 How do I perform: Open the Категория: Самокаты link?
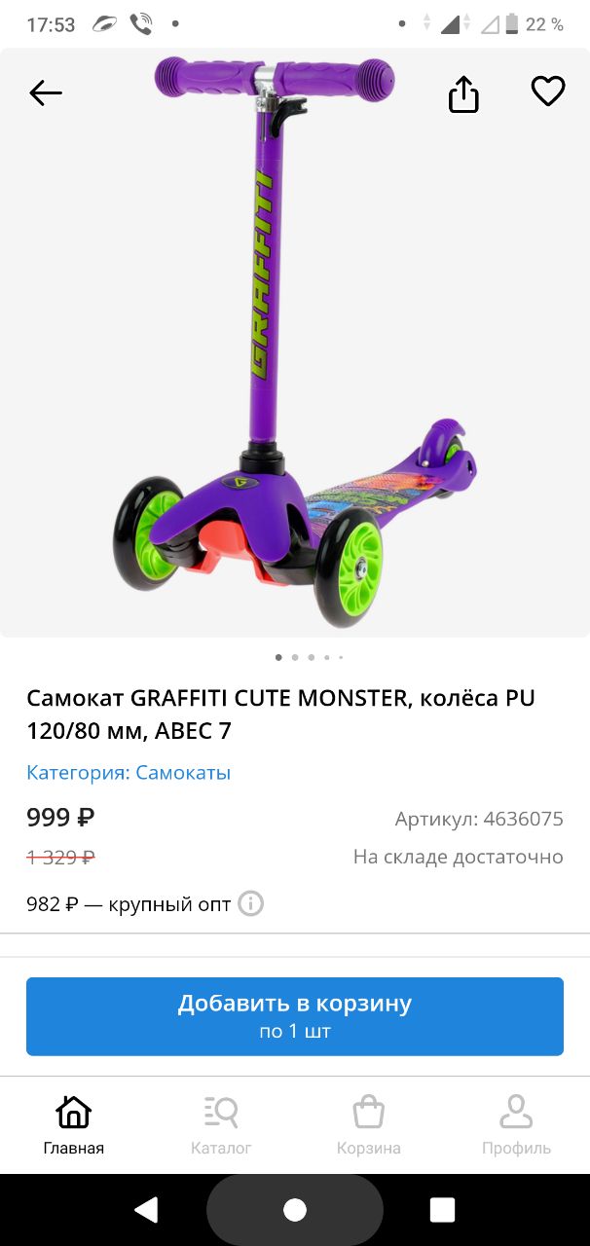click(x=129, y=773)
